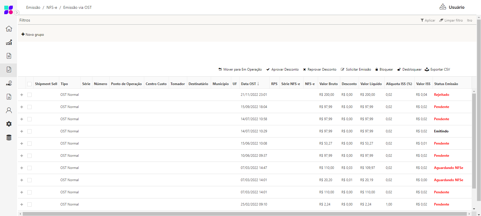Expand the row dated 25/02/2022 09:10

tap(22, 204)
